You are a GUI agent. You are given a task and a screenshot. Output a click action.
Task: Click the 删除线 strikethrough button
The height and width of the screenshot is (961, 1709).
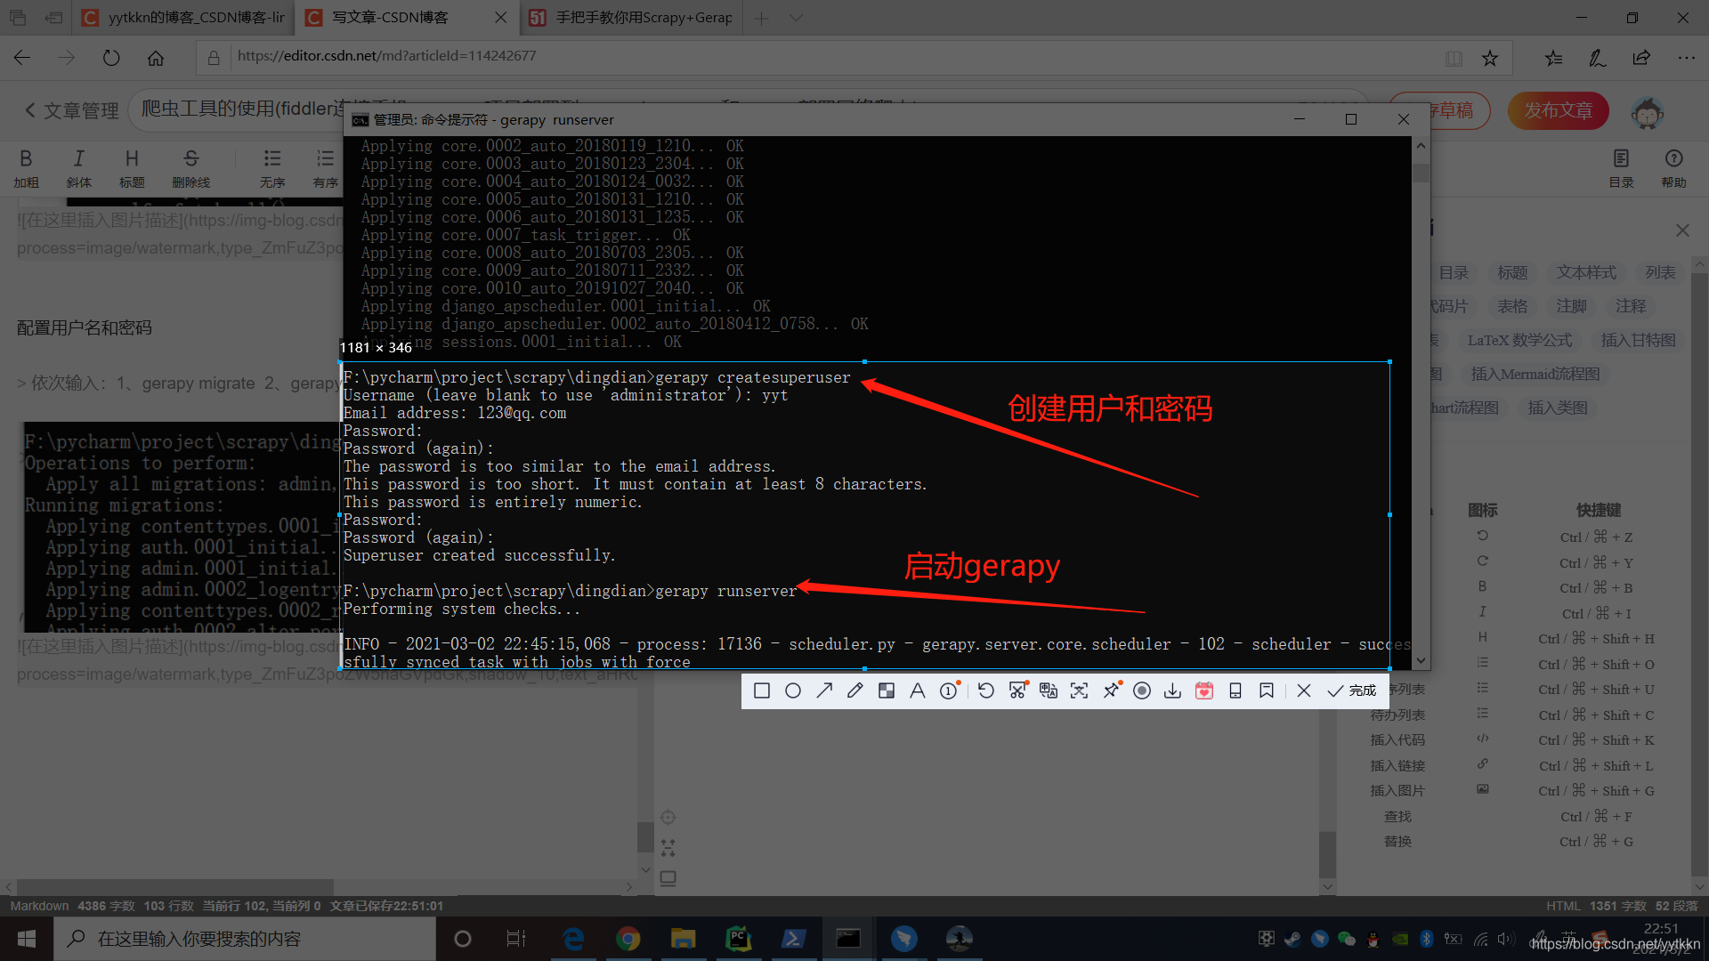click(x=190, y=168)
